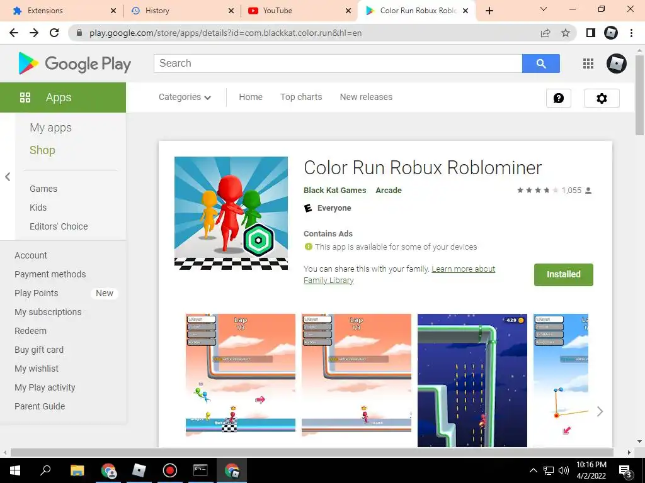Close the YouTube tab
Viewport: 645px width, 483px height.
pos(348,11)
